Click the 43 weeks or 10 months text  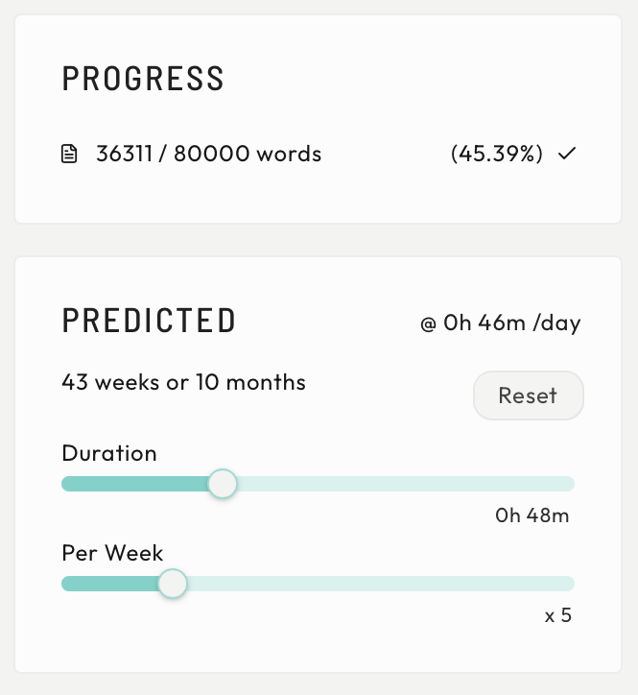(183, 382)
